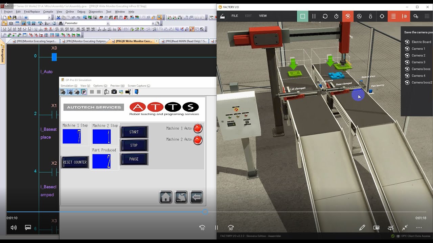Screen dimensions: 433x243
Task: Toggle Factory I/O orbit camera mode
Action: [x=348, y=16]
